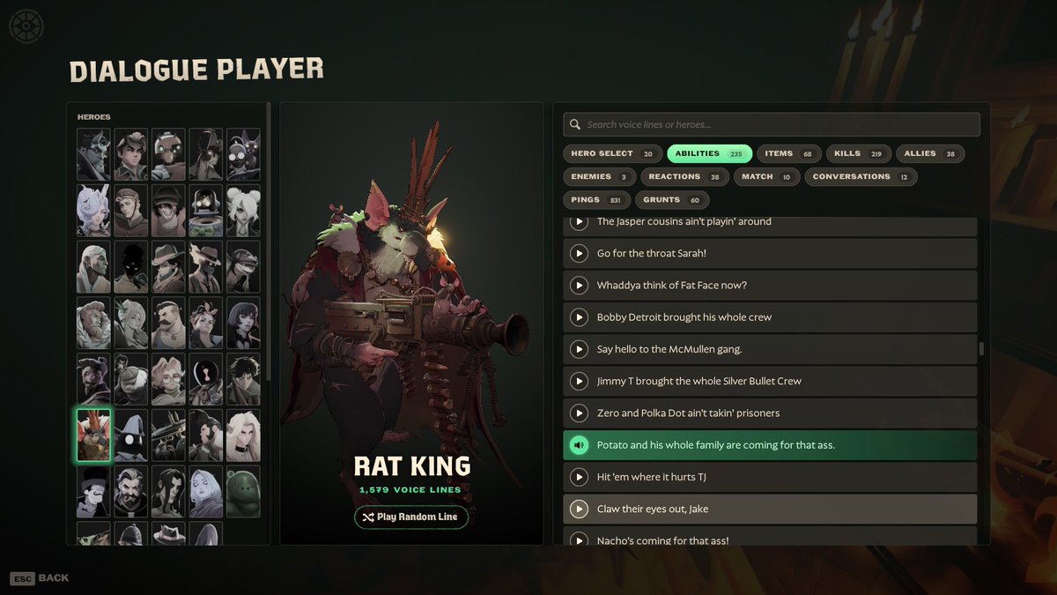Click the circular wheel logo icon

[x=26, y=26]
